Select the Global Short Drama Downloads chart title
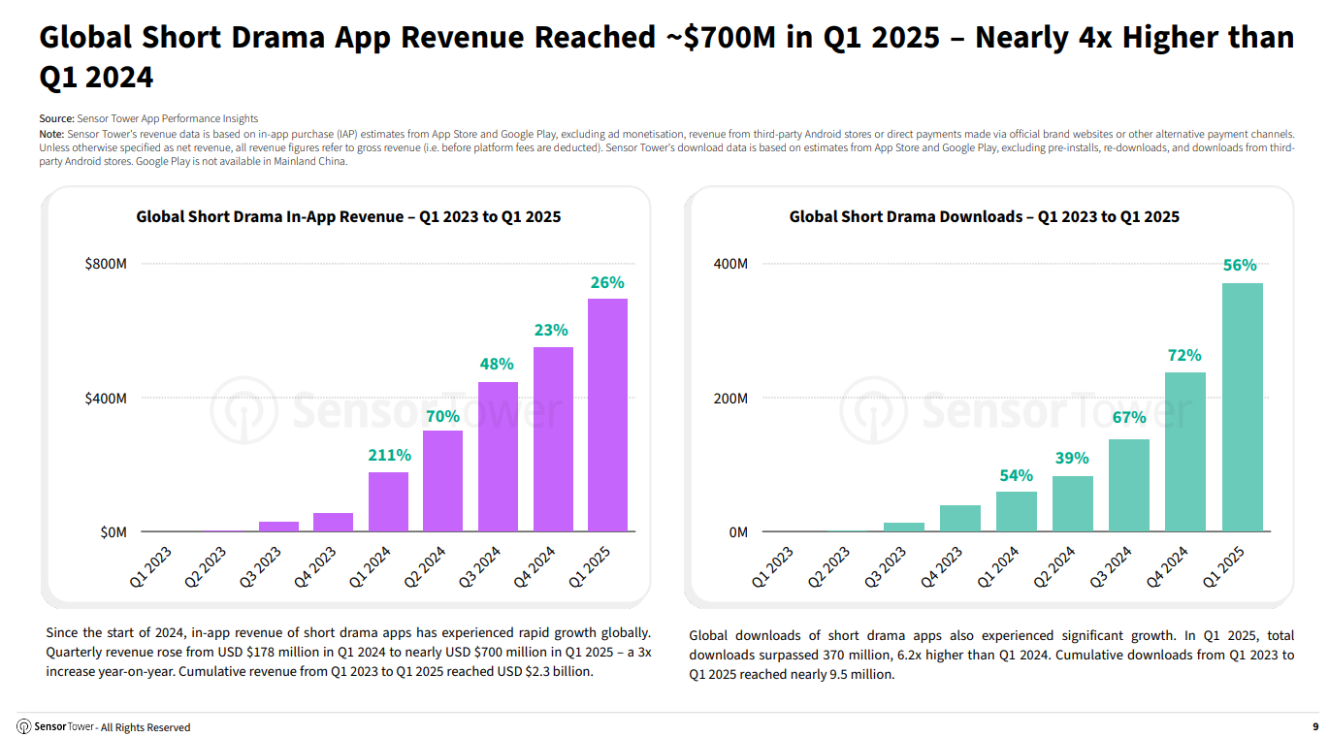 pos(984,217)
